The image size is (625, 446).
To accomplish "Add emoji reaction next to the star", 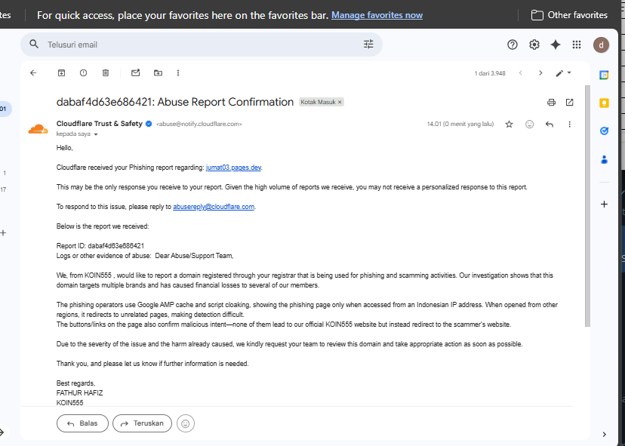I will 529,125.
